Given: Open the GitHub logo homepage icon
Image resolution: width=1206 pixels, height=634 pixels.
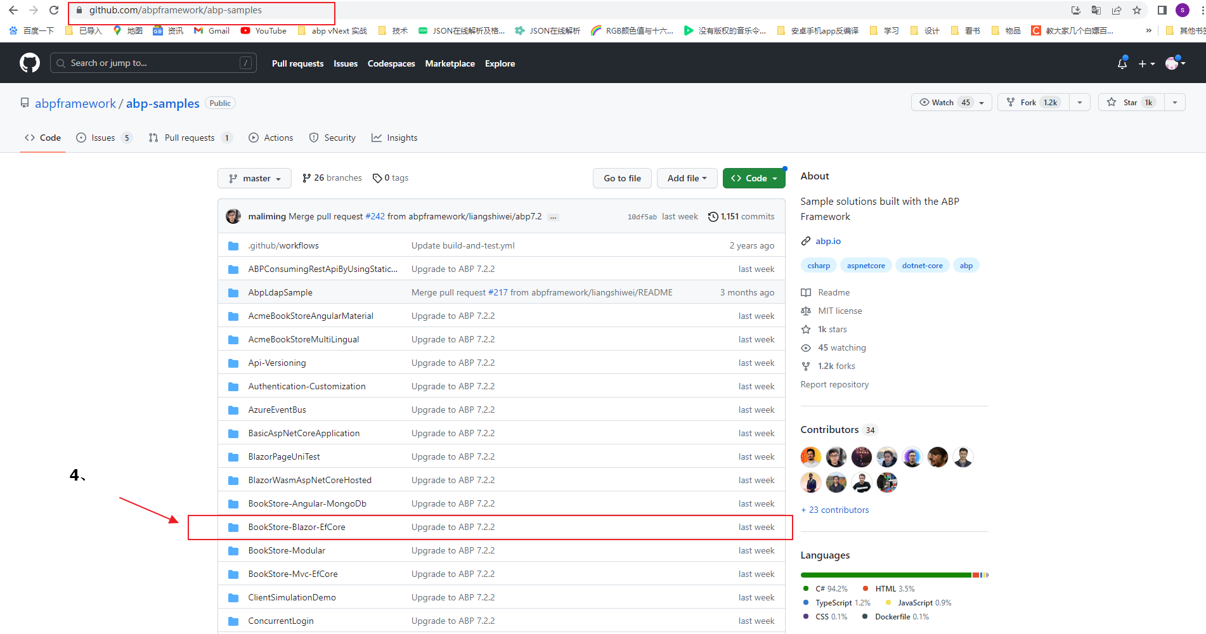Looking at the screenshot, I should click(x=30, y=63).
